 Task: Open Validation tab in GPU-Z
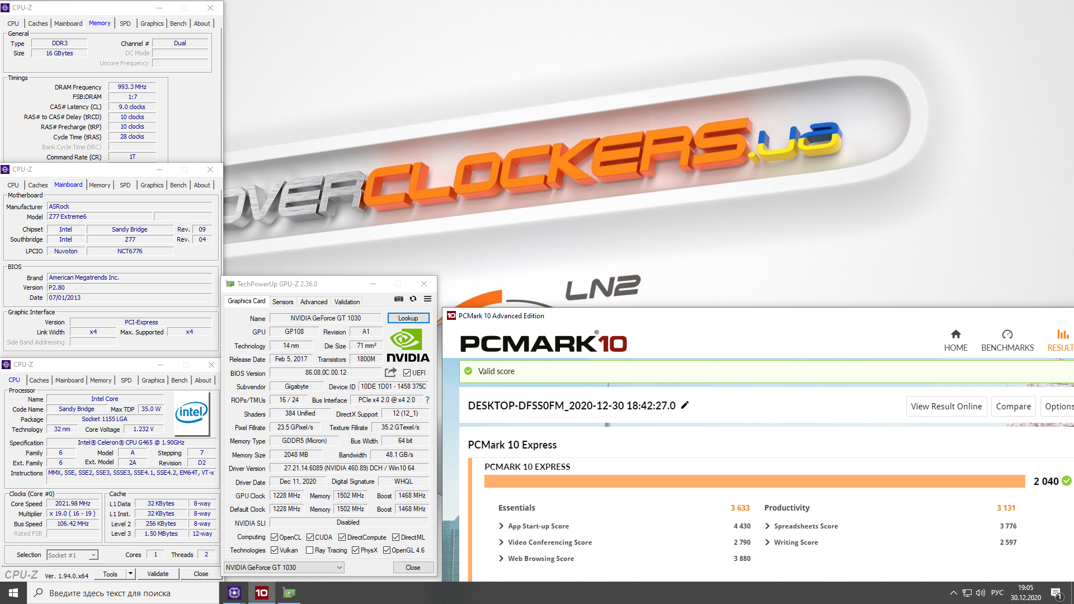tap(347, 302)
